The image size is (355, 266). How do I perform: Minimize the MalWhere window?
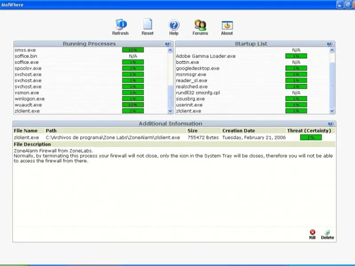point(340,5)
